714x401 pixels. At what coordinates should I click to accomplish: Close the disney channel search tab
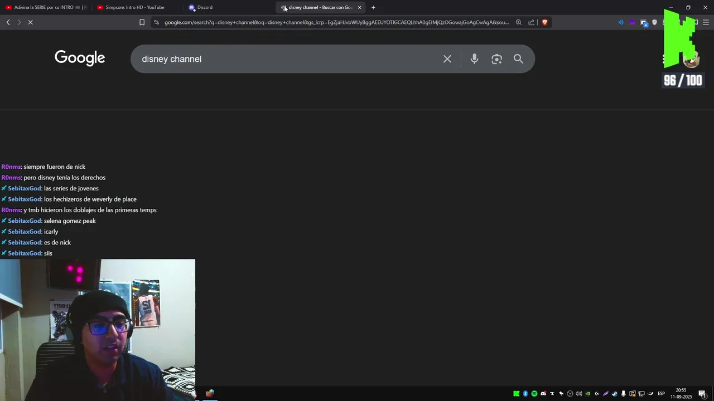[x=359, y=7]
